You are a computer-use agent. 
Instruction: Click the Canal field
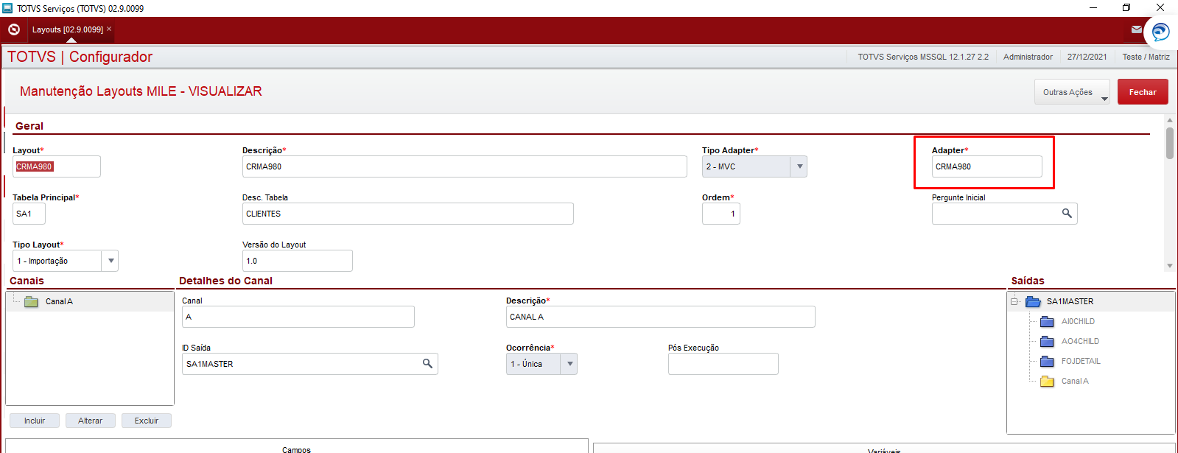coord(298,317)
